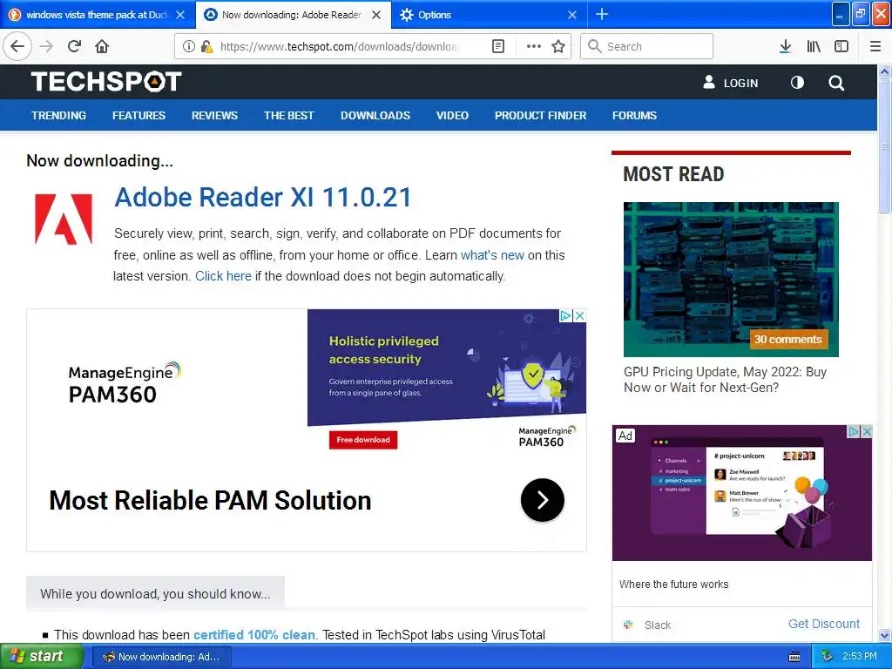Open the GPU pricing article thumbnail
Screen dimensions: 892x669
731,280
